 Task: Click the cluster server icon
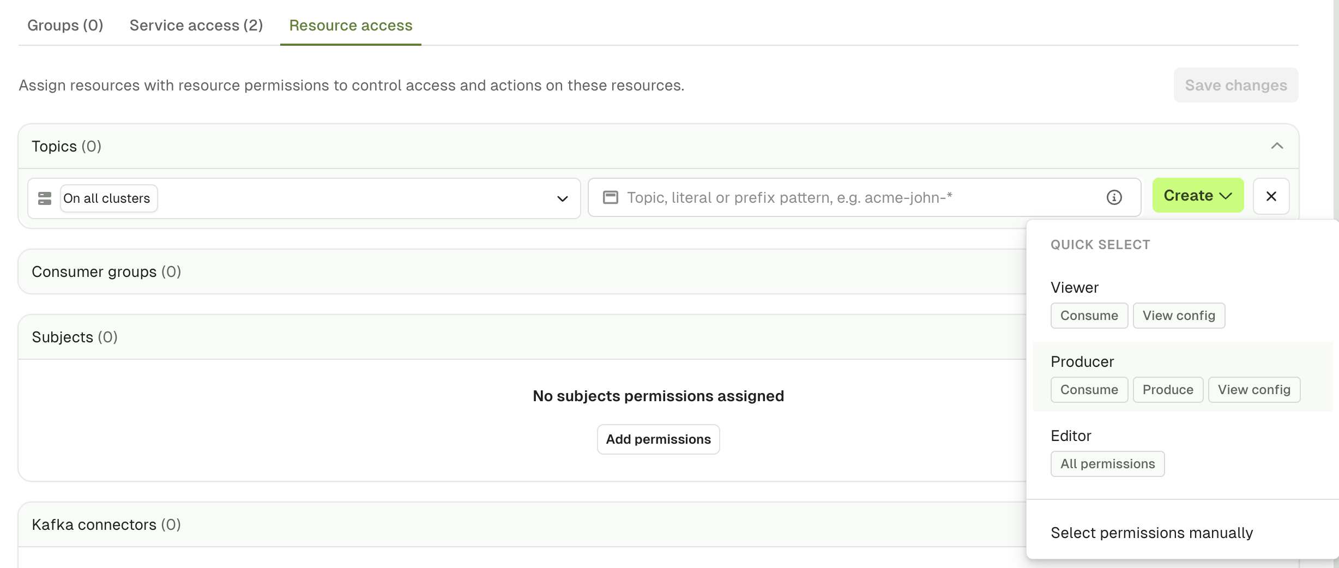[x=45, y=198]
